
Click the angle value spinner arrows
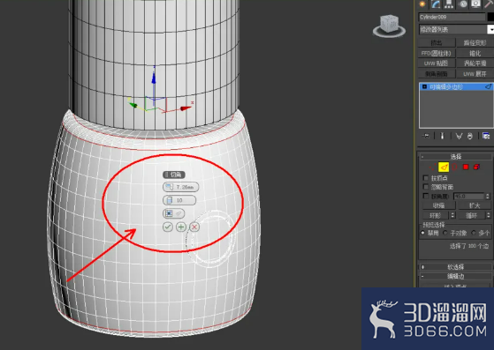[488, 196]
